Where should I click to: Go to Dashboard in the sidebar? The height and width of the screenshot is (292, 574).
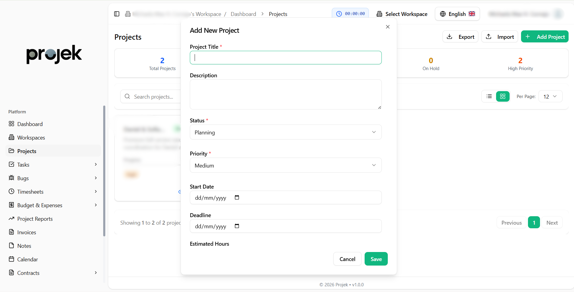[30, 124]
